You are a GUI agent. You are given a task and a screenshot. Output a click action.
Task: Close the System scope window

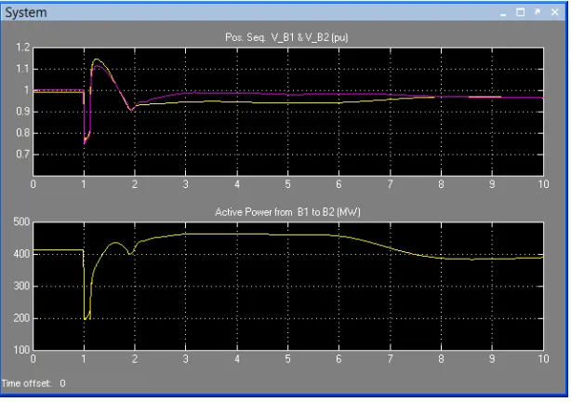pyautogui.click(x=554, y=12)
